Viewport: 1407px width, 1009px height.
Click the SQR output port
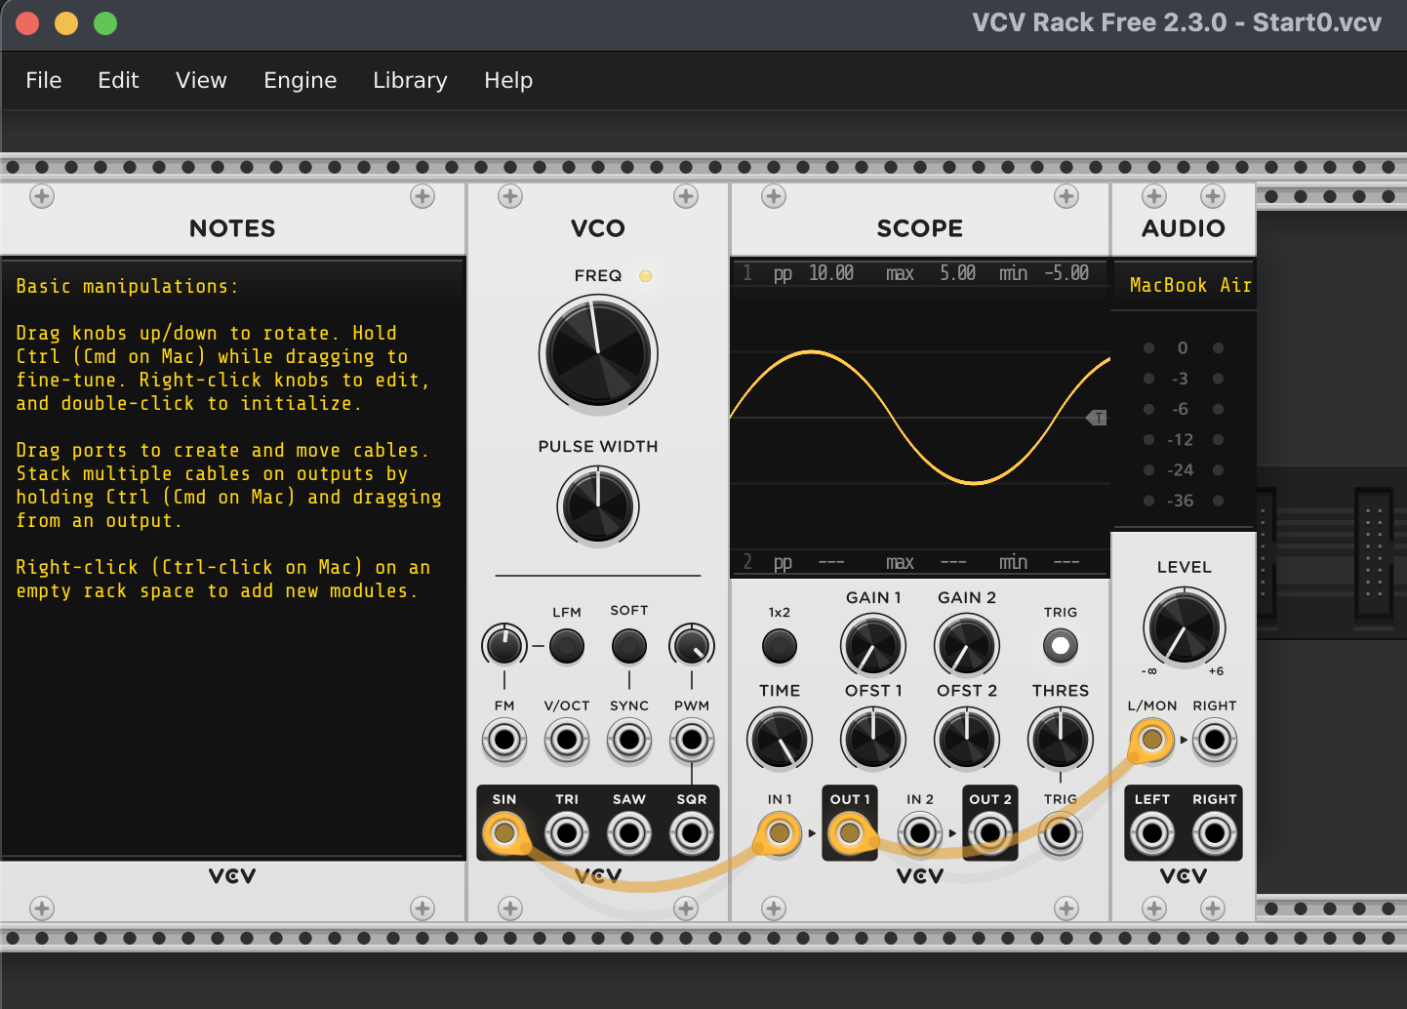tap(692, 833)
